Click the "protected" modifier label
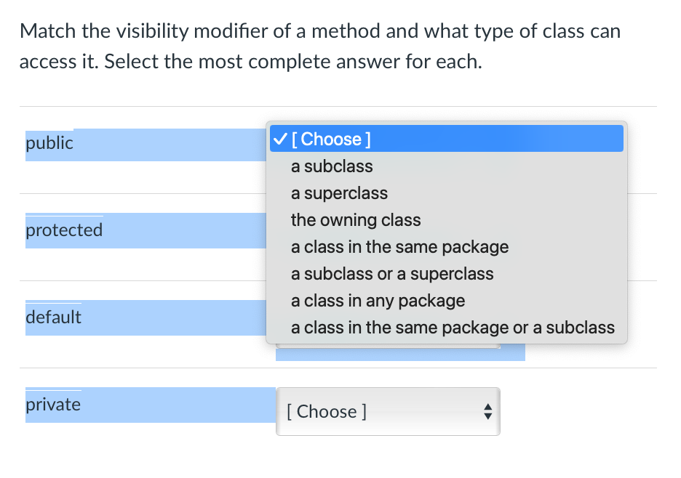 tap(64, 230)
